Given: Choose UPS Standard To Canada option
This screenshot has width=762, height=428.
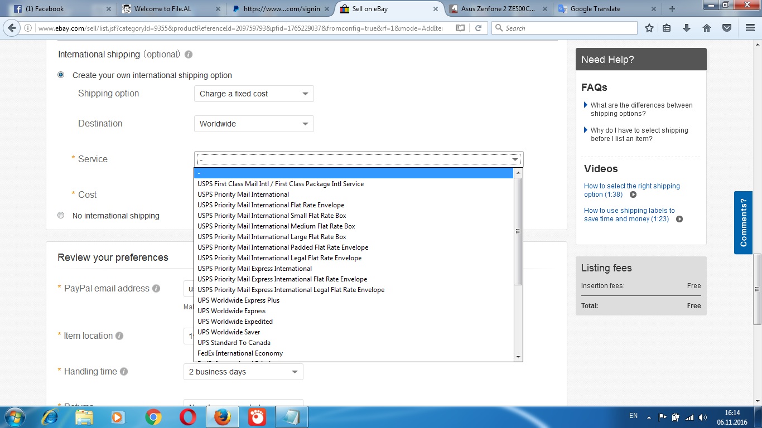Looking at the screenshot, I should click(354, 343).
